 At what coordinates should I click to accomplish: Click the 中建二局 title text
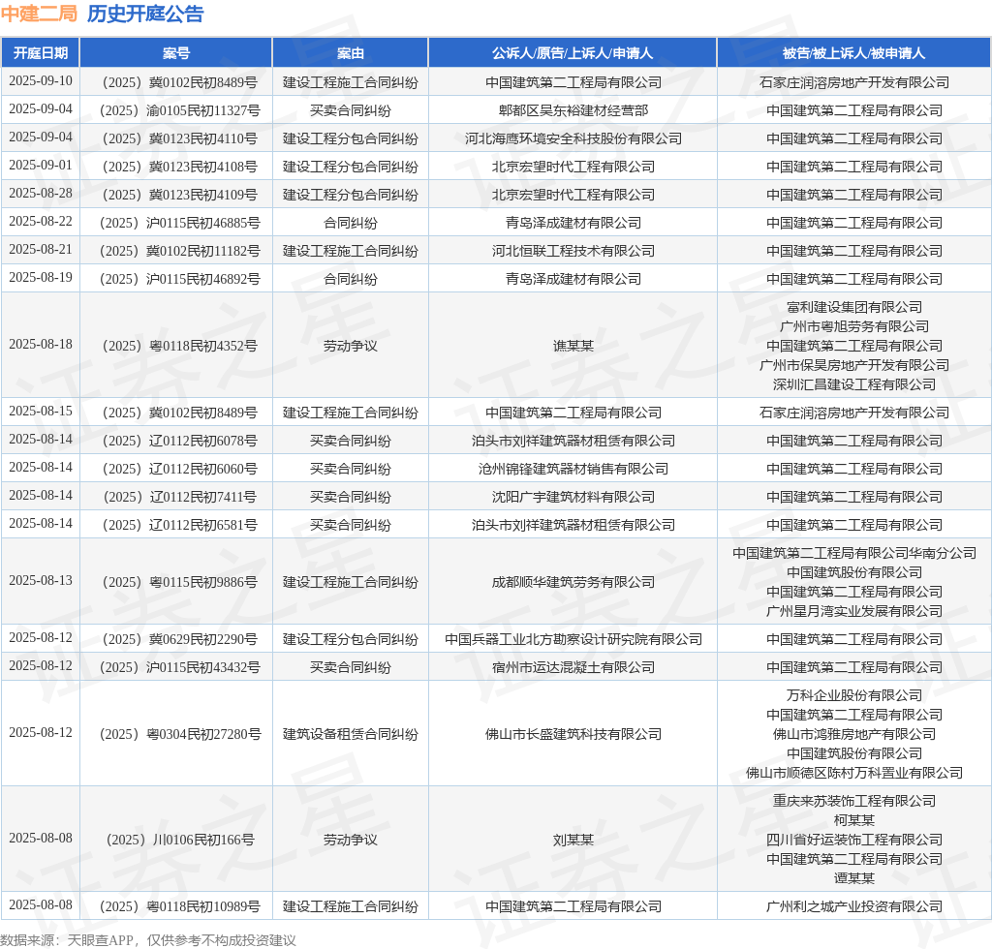click(x=39, y=14)
